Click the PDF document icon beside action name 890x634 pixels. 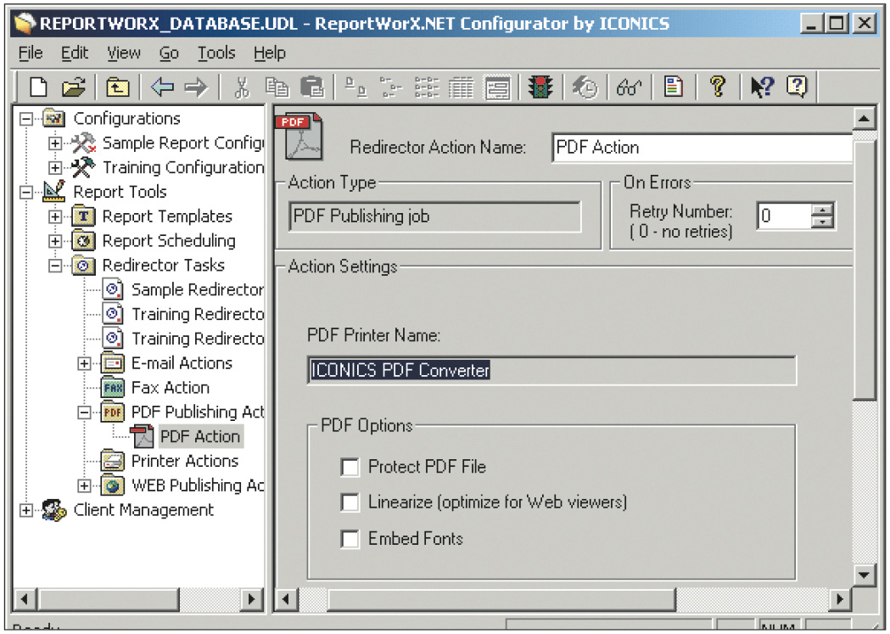pos(299,137)
